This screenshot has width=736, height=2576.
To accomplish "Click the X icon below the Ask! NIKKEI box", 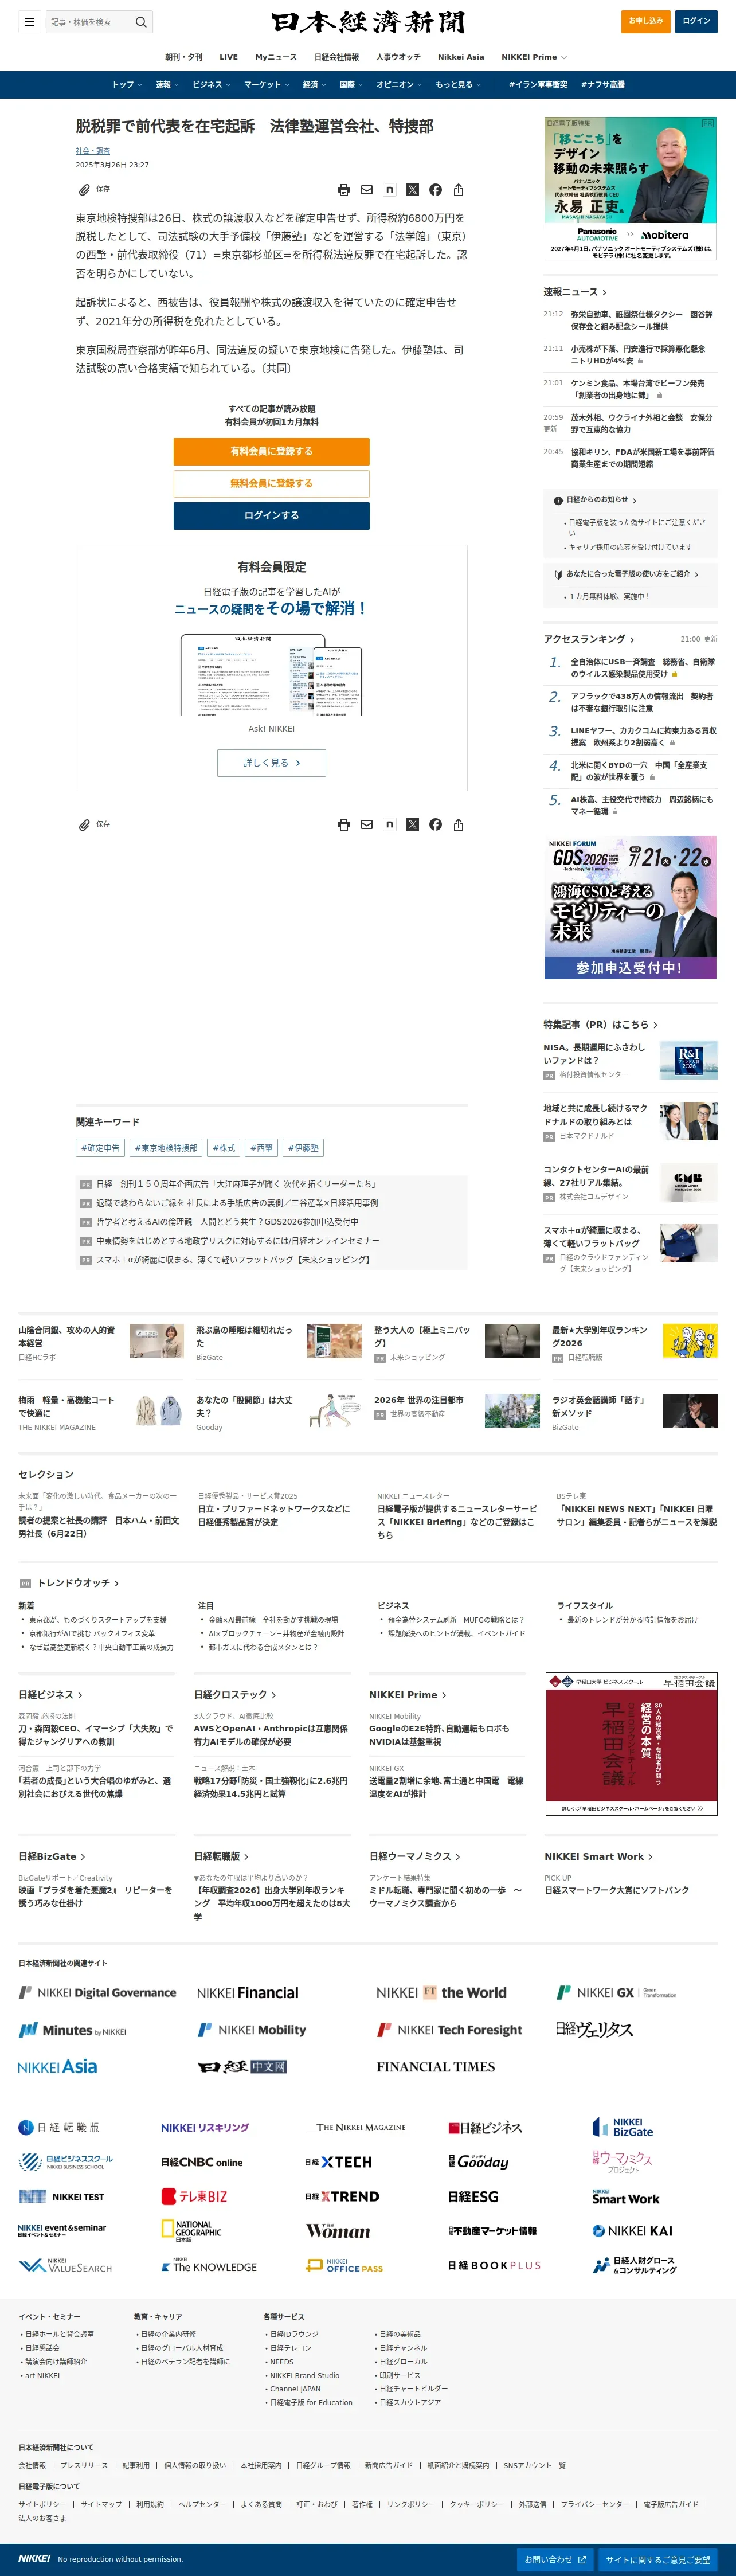I will (412, 825).
